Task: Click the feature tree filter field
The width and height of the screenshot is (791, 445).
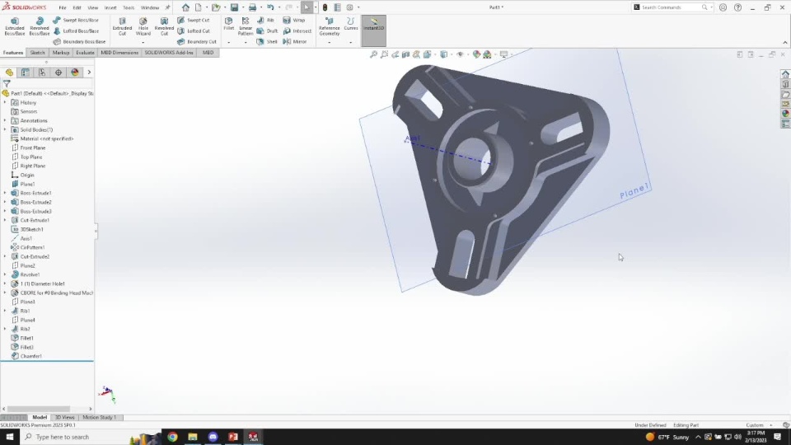Action: (x=48, y=84)
